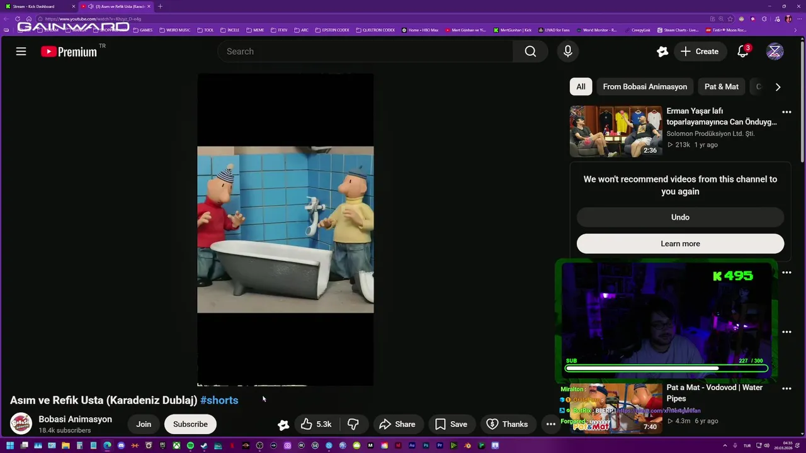Subscribe to Bobasi Animasyon
This screenshot has width=806, height=453.
[x=190, y=424]
